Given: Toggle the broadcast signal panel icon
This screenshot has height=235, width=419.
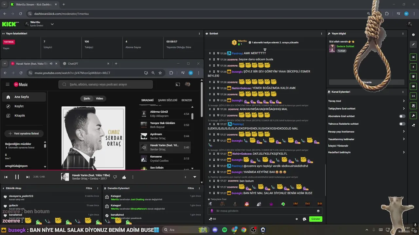Looking at the screenshot, I should tap(413, 96).
